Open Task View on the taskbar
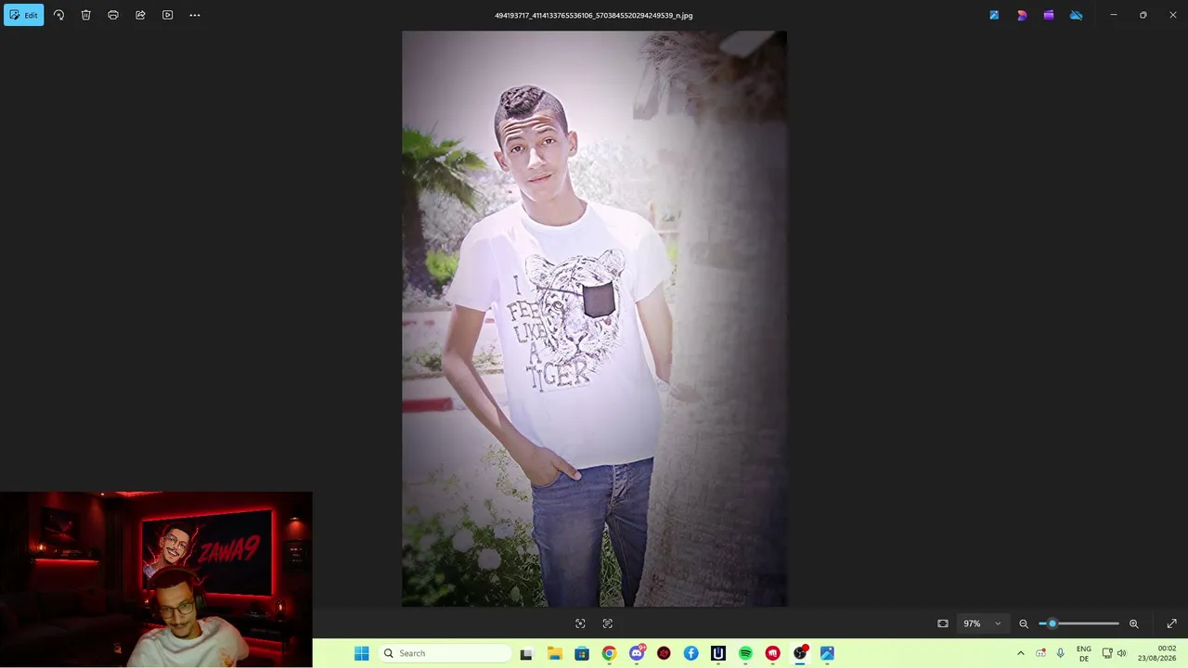The height and width of the screenshot is (668, 1188). (x=526, y=653)
